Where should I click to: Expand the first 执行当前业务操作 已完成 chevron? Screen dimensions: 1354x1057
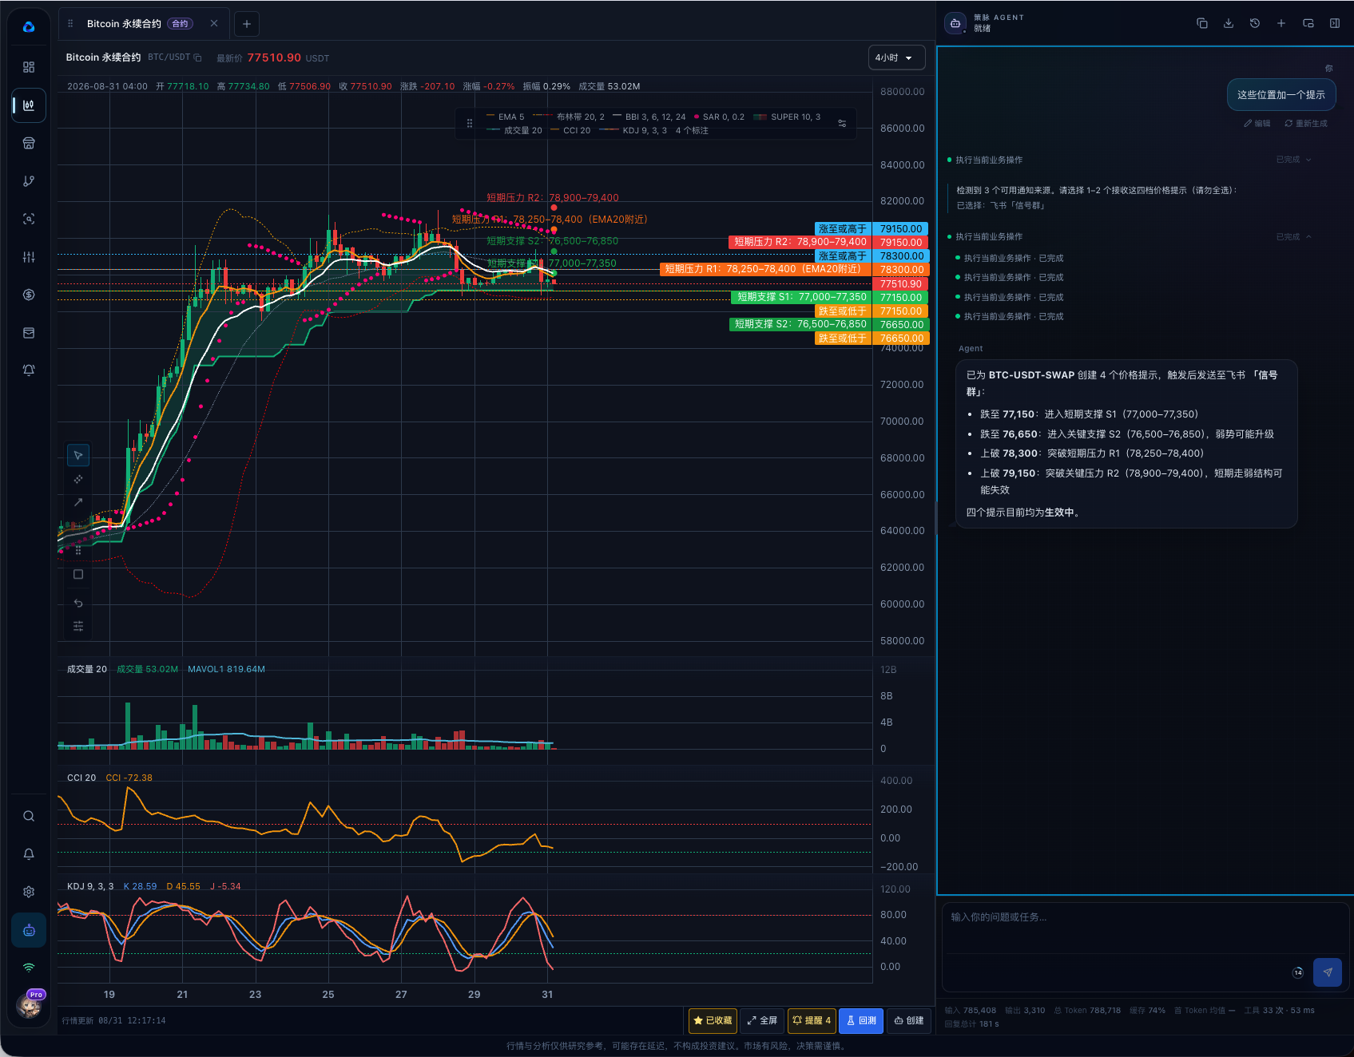coord(1308,160)
